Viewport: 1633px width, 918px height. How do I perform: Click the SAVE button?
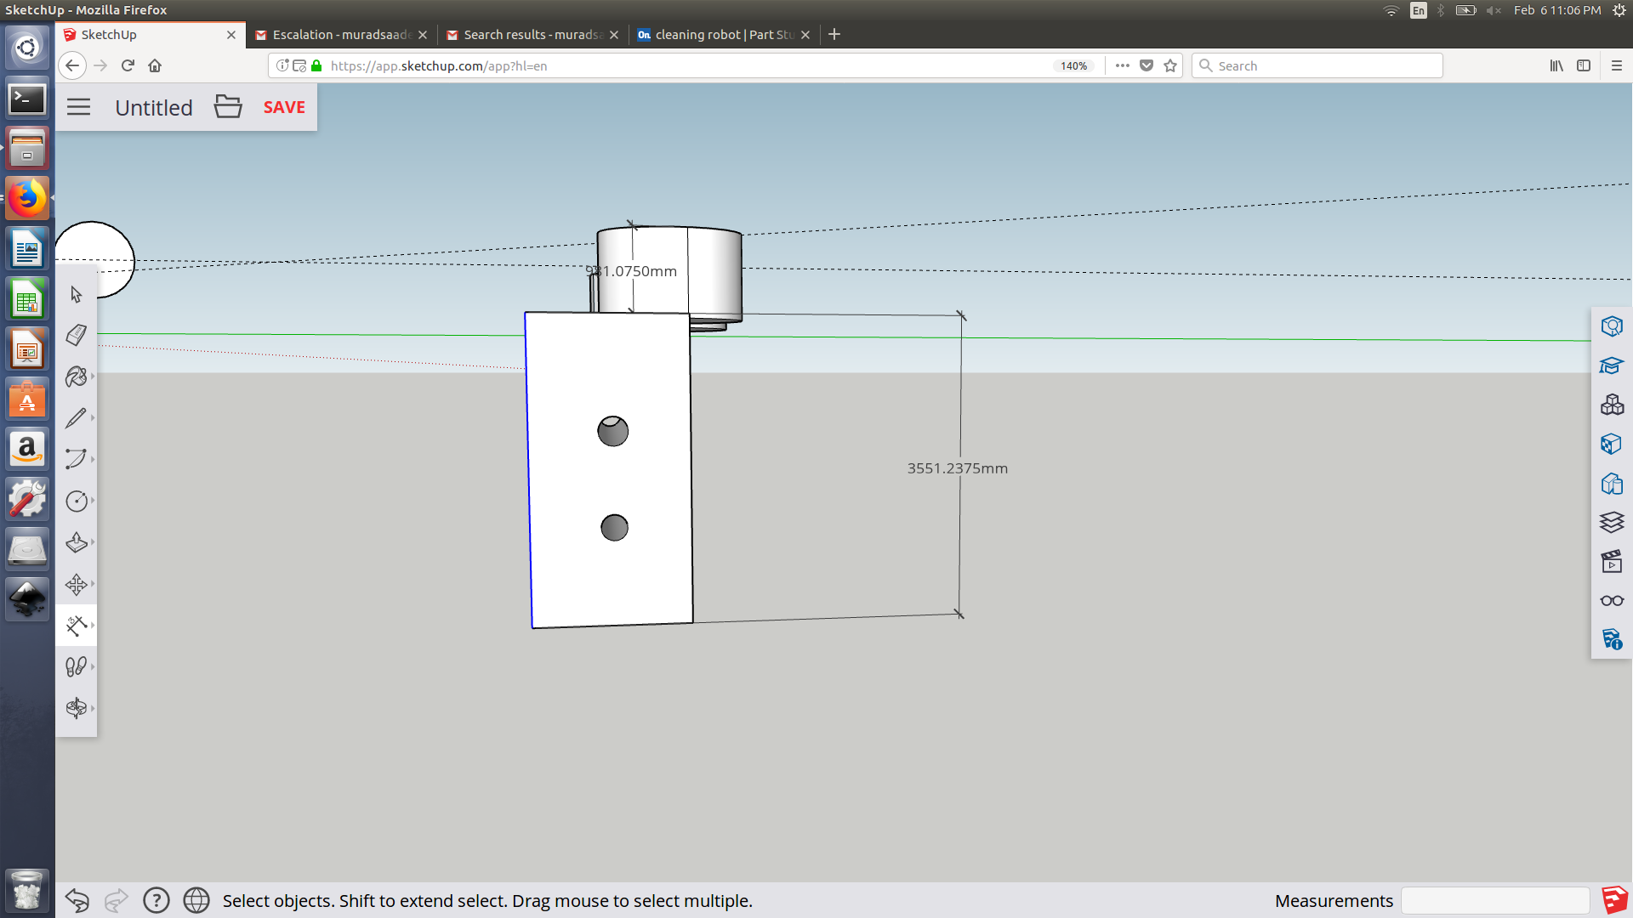[284, 107]
